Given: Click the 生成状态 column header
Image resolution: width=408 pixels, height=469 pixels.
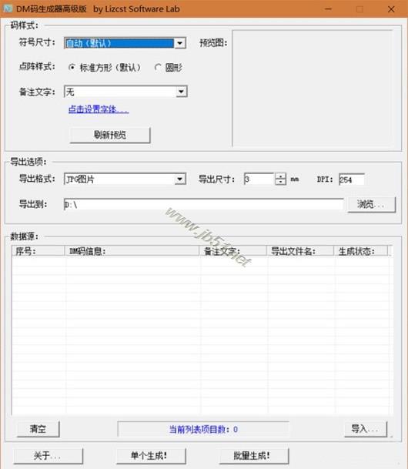Looking at the screenshot, I should [x=360, y=251].
